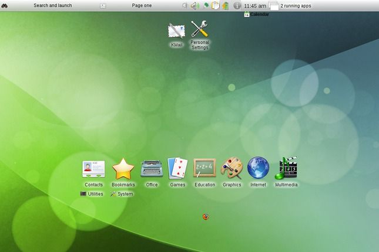Switch to the Search and launch tab
Viewport: 379px width, 252px height.
tap(53, 5)
